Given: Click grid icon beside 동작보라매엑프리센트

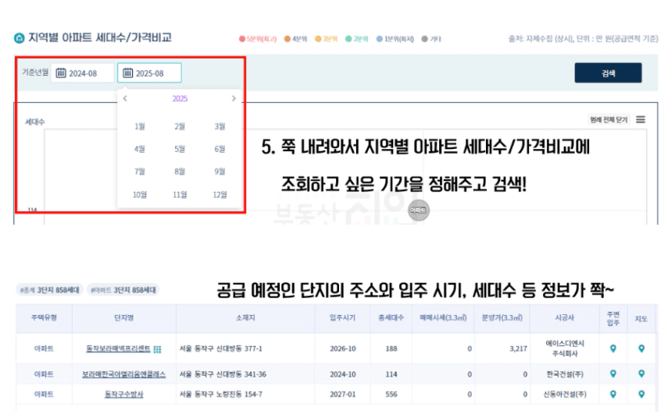Looking at the screenshot, I should click(x=157, y=349).
